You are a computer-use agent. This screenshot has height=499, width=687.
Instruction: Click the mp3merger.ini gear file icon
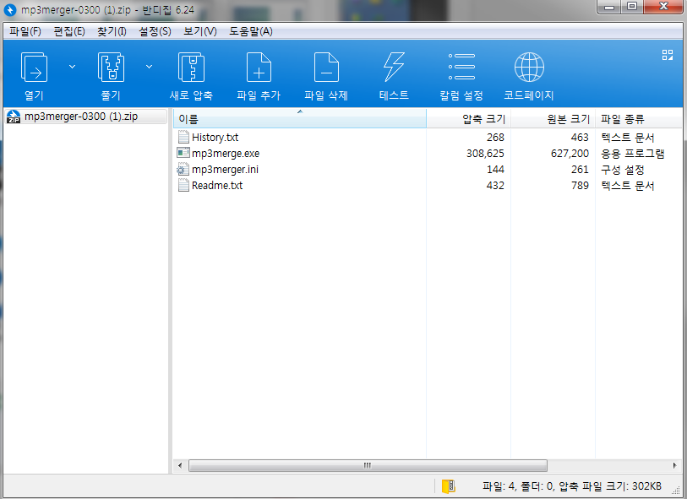pos(183,170)
